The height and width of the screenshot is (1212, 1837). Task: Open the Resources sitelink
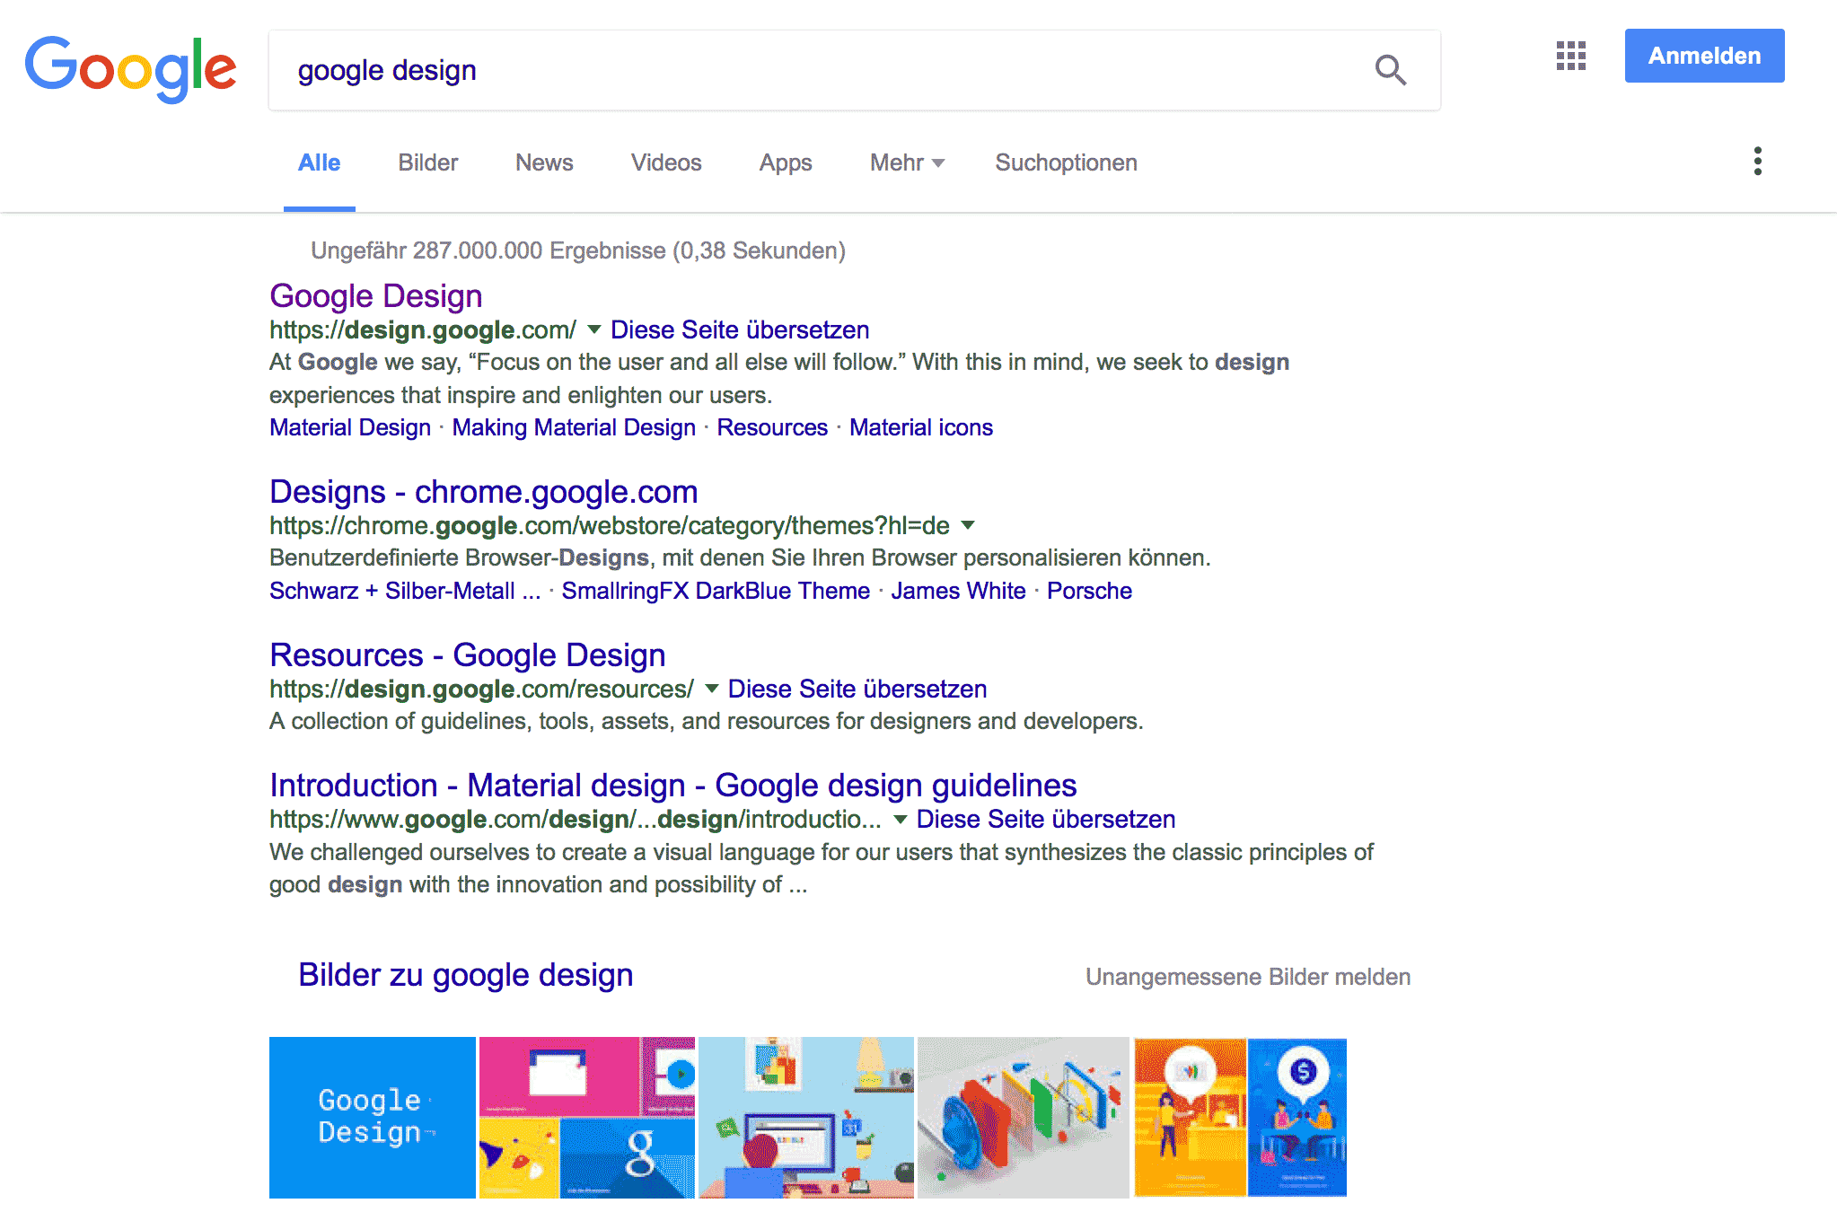click(772, 427)
